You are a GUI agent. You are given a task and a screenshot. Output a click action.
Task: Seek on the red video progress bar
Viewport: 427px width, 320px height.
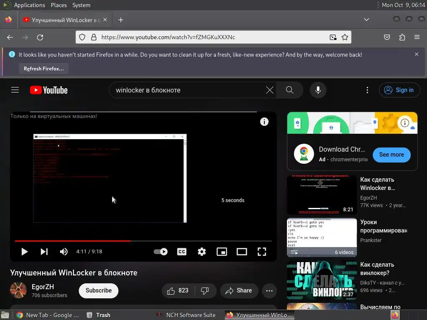(143, 241)
